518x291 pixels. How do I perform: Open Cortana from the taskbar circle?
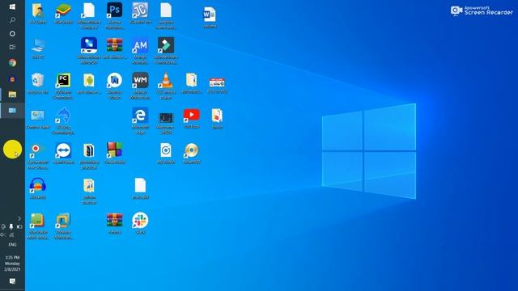pyautogui.click(x=12, y=34)
